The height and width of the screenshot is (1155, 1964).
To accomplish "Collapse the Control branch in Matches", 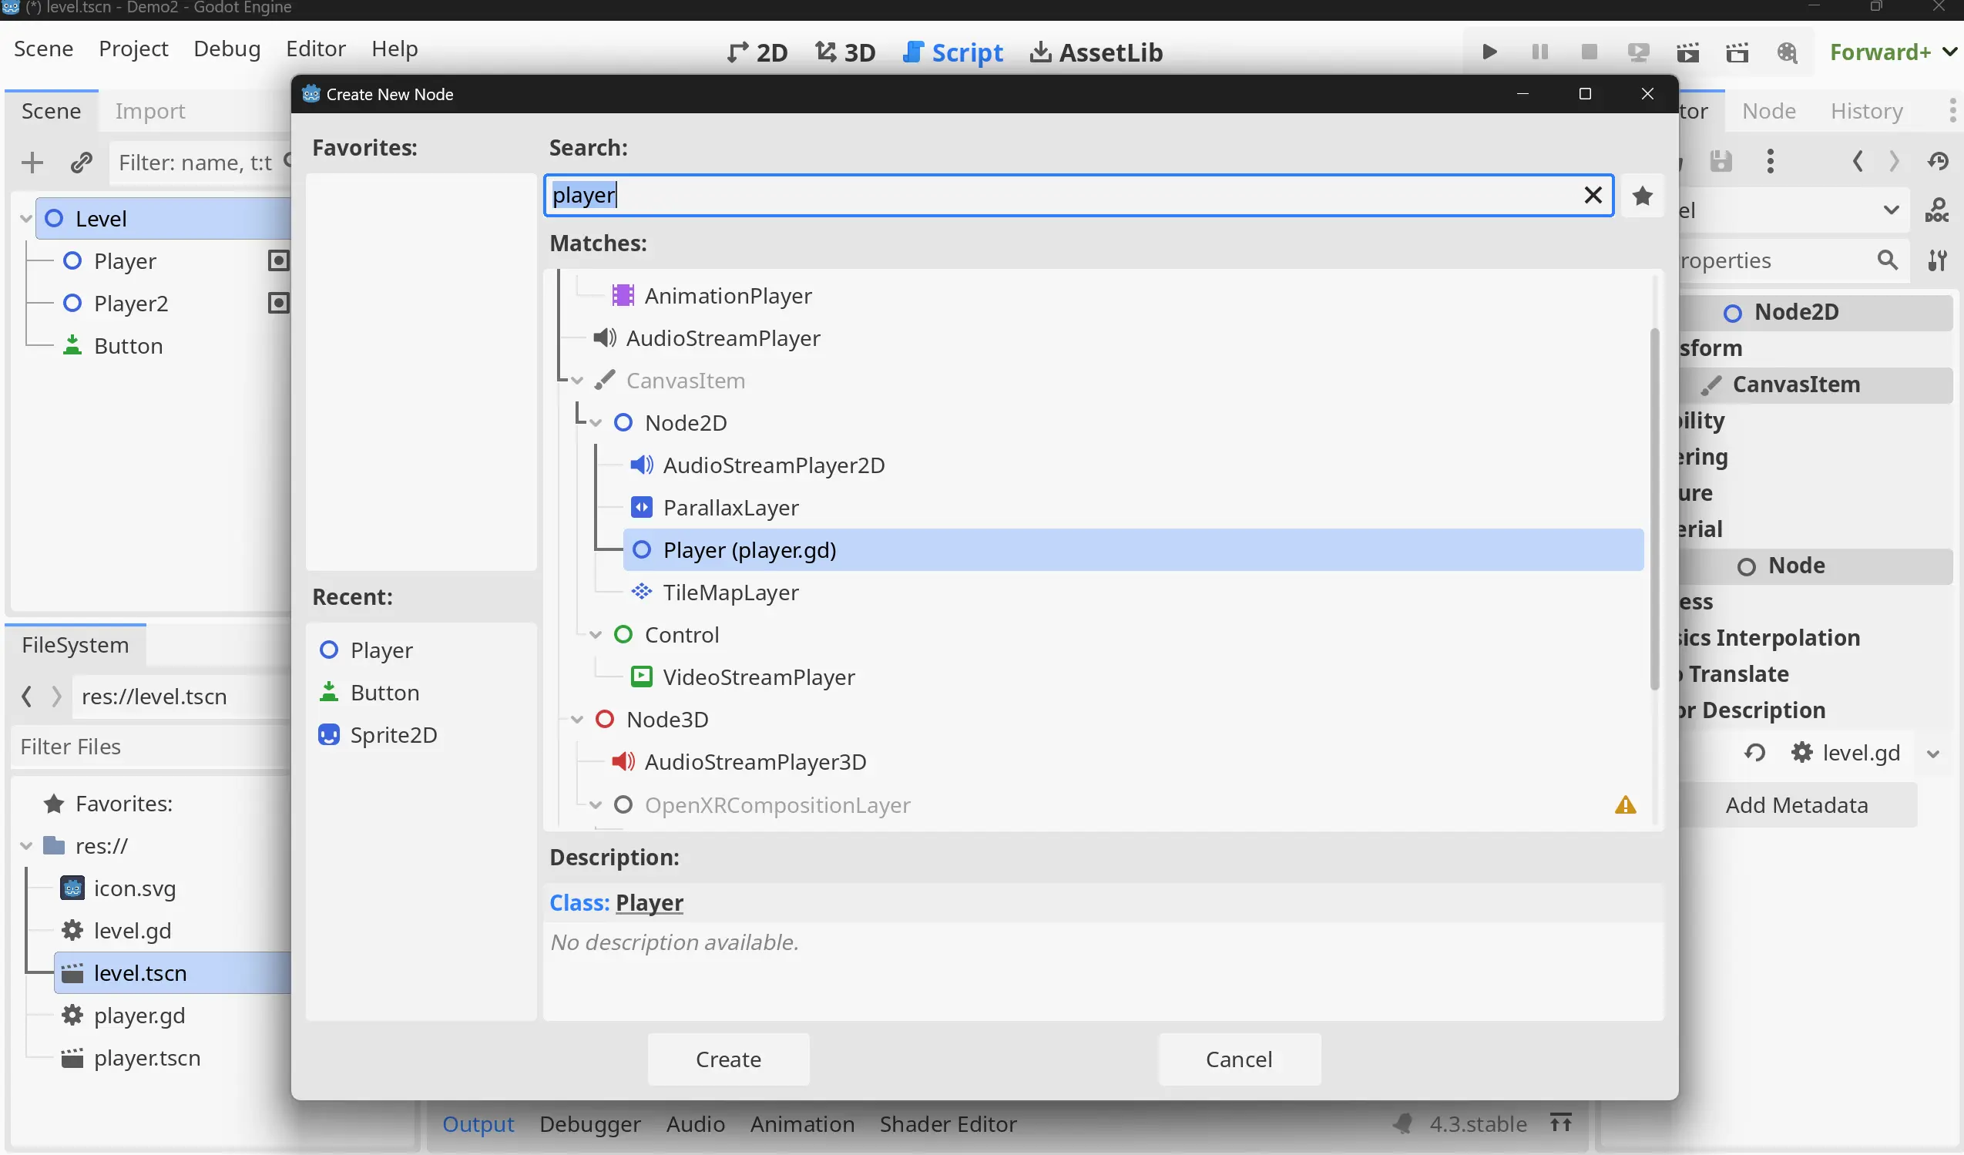I will click(596, 635).
